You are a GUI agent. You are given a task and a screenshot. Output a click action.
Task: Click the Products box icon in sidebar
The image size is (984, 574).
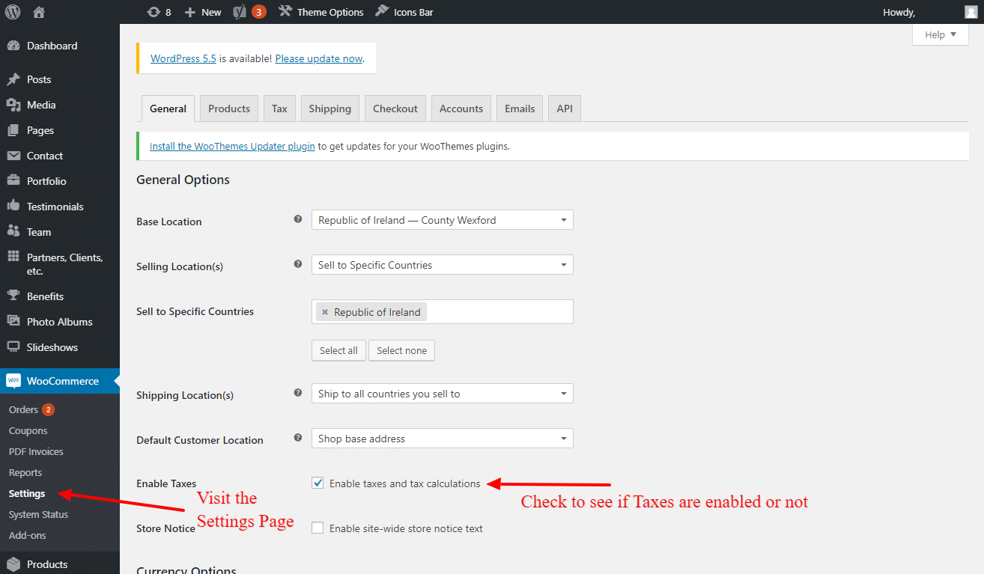pos(13,564)
